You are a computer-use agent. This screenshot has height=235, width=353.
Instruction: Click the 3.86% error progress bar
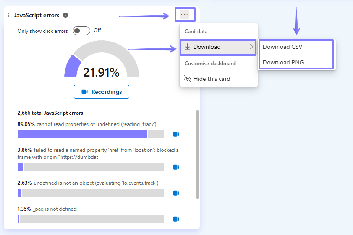click(91, 167)
